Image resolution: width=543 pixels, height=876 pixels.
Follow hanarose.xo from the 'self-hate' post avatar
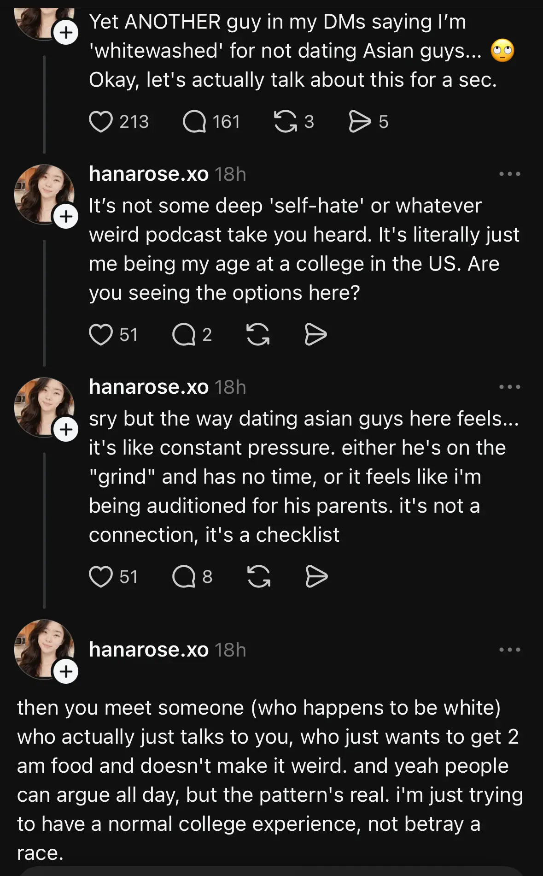(66, 217)
